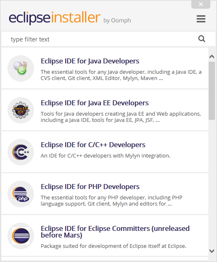
Task: Click the vertical scrollbar thumb
Action: point(212,91)
